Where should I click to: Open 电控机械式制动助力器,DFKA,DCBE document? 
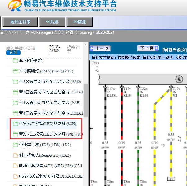pos(51,176)
